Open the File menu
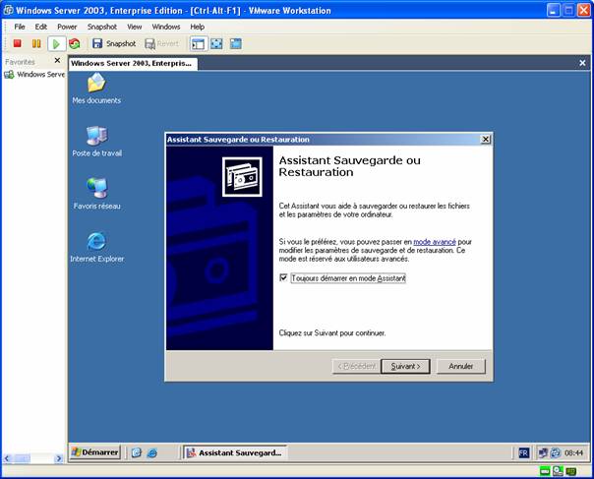The image size is (594, 479). click(20, 27)
